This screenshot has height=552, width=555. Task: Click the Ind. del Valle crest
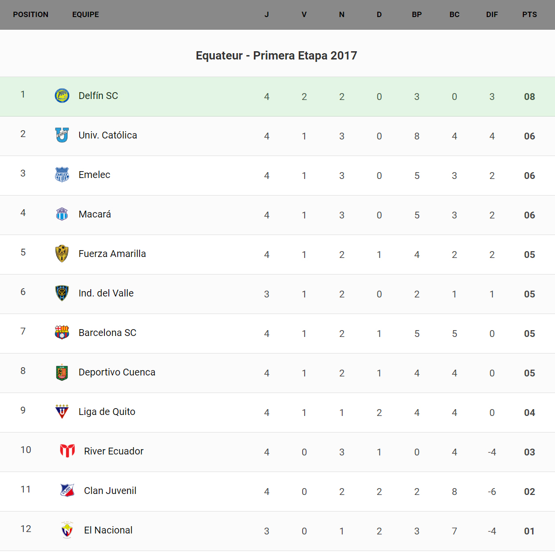pos(62,293)
